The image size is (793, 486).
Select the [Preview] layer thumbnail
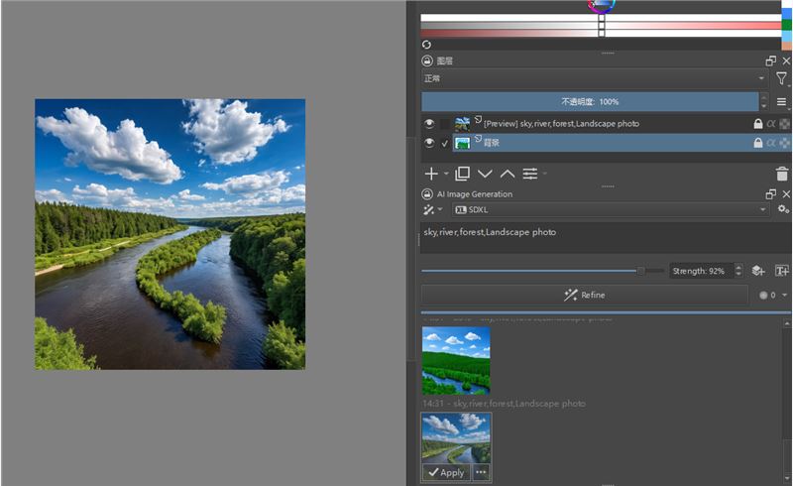462,124
